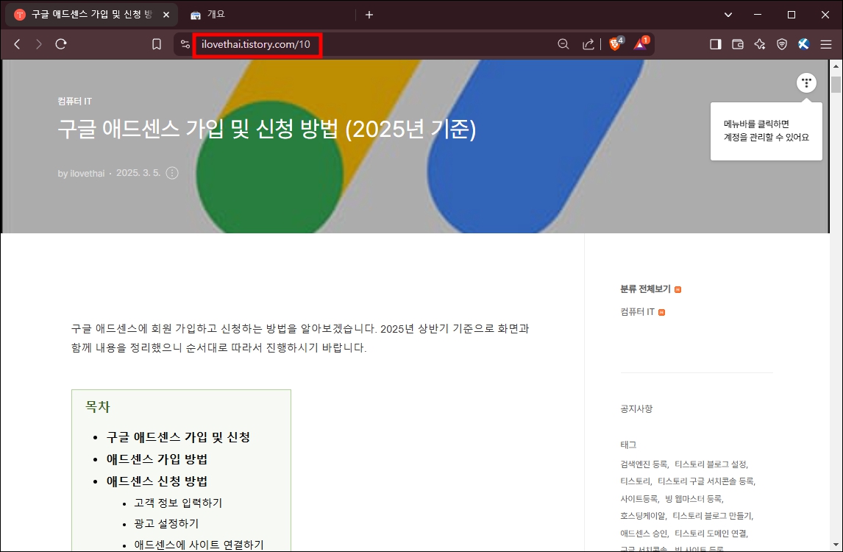This screenshot has height=552, width=843.
Task: Click the post date 2025. 3. 5.
Action: (138, 173)
